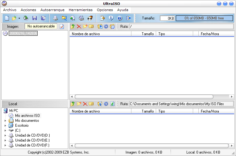Image resolution: width=236 pixels, height=156 pixels.
Task: Click the blue Help question mark icon
Action: [x=120, y=18]
